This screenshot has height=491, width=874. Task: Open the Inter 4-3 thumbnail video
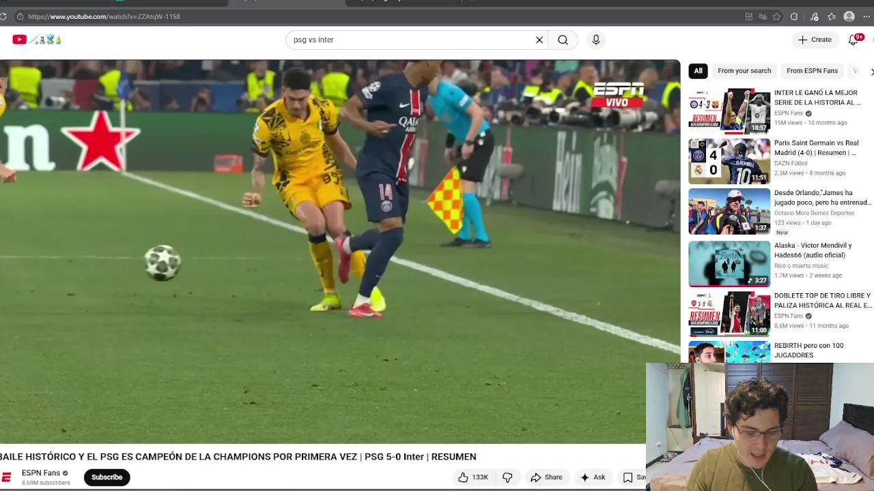pos(729,110)
